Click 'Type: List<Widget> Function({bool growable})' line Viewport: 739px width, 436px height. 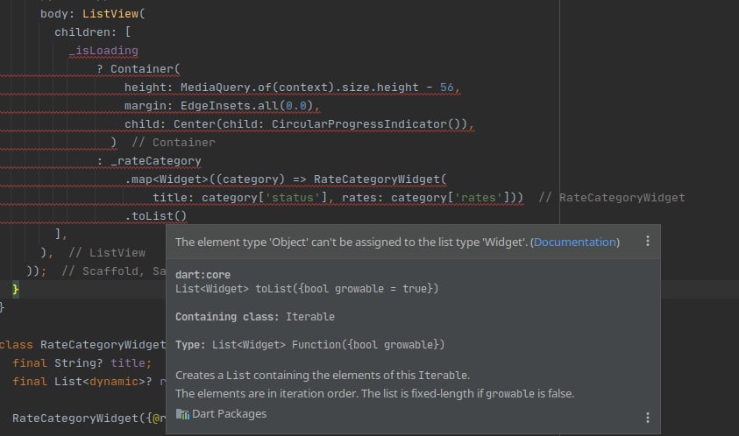(309, 345)
